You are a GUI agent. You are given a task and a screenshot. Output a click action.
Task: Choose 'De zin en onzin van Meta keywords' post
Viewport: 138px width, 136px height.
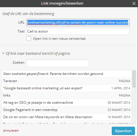click(67, 117)
